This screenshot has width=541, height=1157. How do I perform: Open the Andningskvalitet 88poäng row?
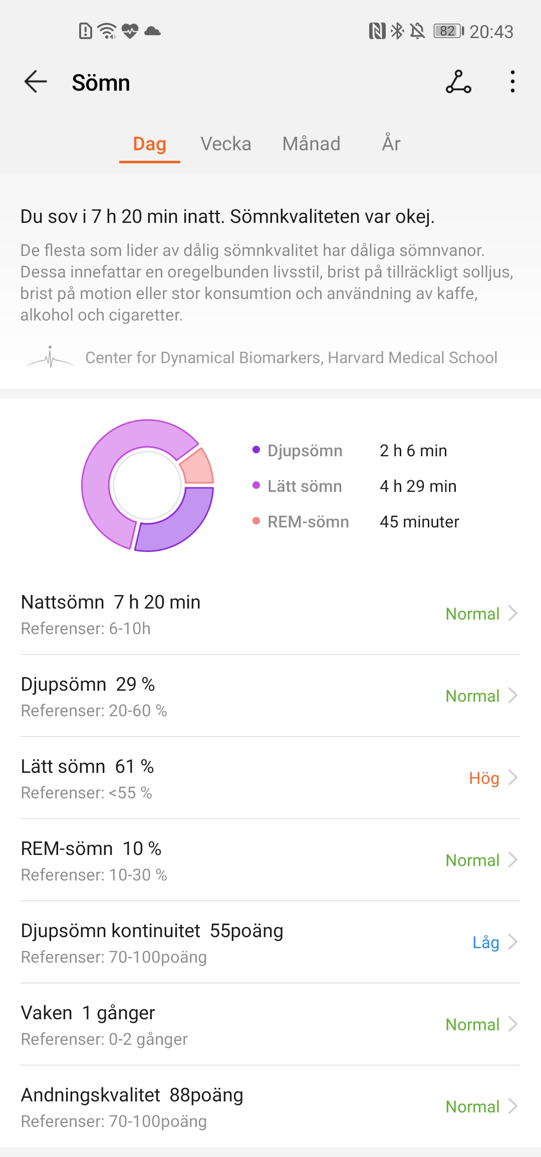(270, 1106)
